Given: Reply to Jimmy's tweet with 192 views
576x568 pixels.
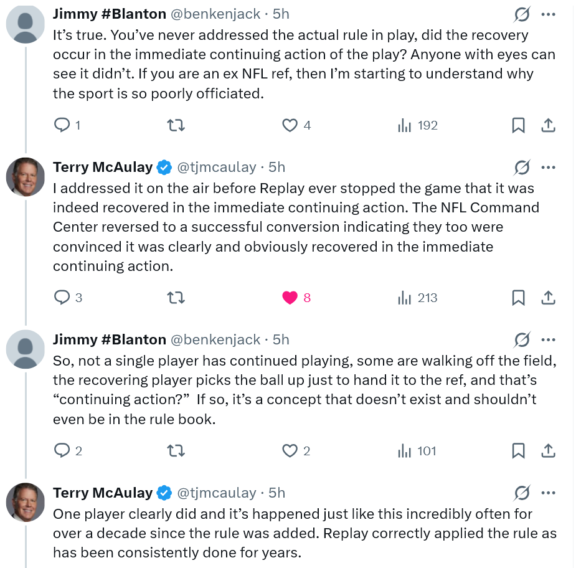Looking at the screenshot, I should (62, 126).
